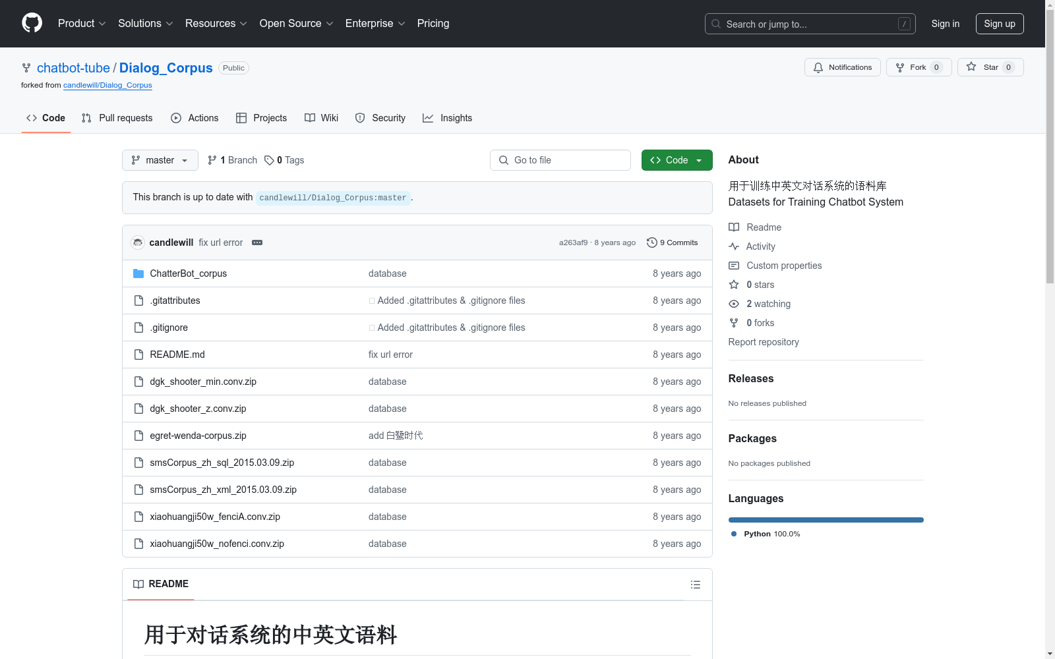Go to the Wiki tab
This screenshot has width=1055, height=659.
pos(322,118)
